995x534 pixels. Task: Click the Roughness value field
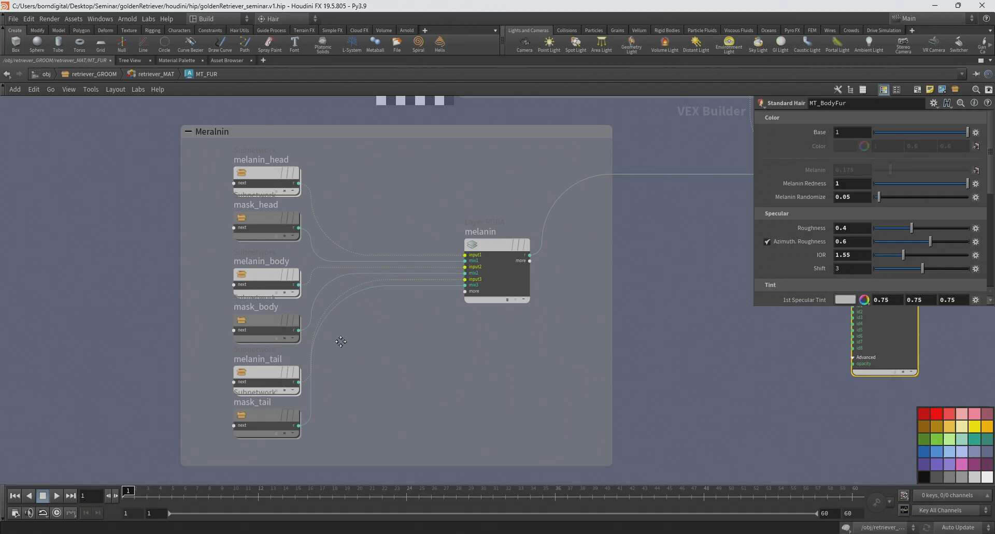coord(851,228)
